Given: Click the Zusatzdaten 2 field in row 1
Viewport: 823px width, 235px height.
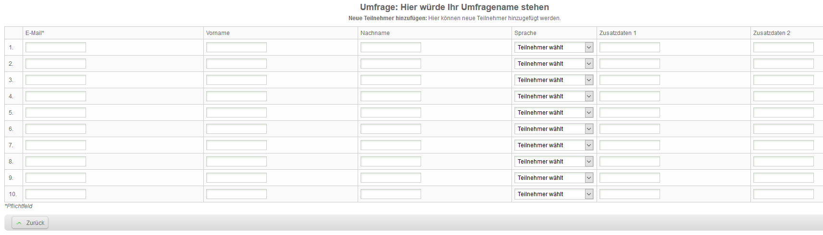Looking at the screenshot, I should pyautogui.click(x=784, y=47).
